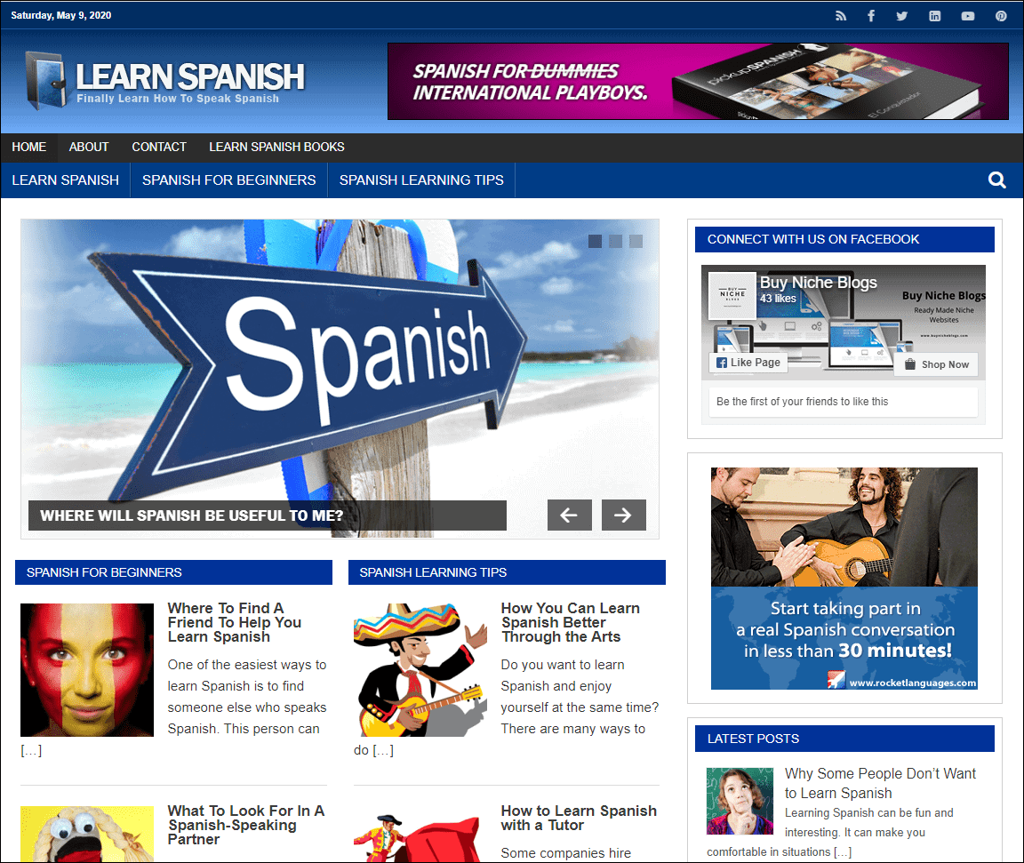Click the Rocket Languages conversation ad
This screenshot has width=1024, height=863.
pos(844,579)
